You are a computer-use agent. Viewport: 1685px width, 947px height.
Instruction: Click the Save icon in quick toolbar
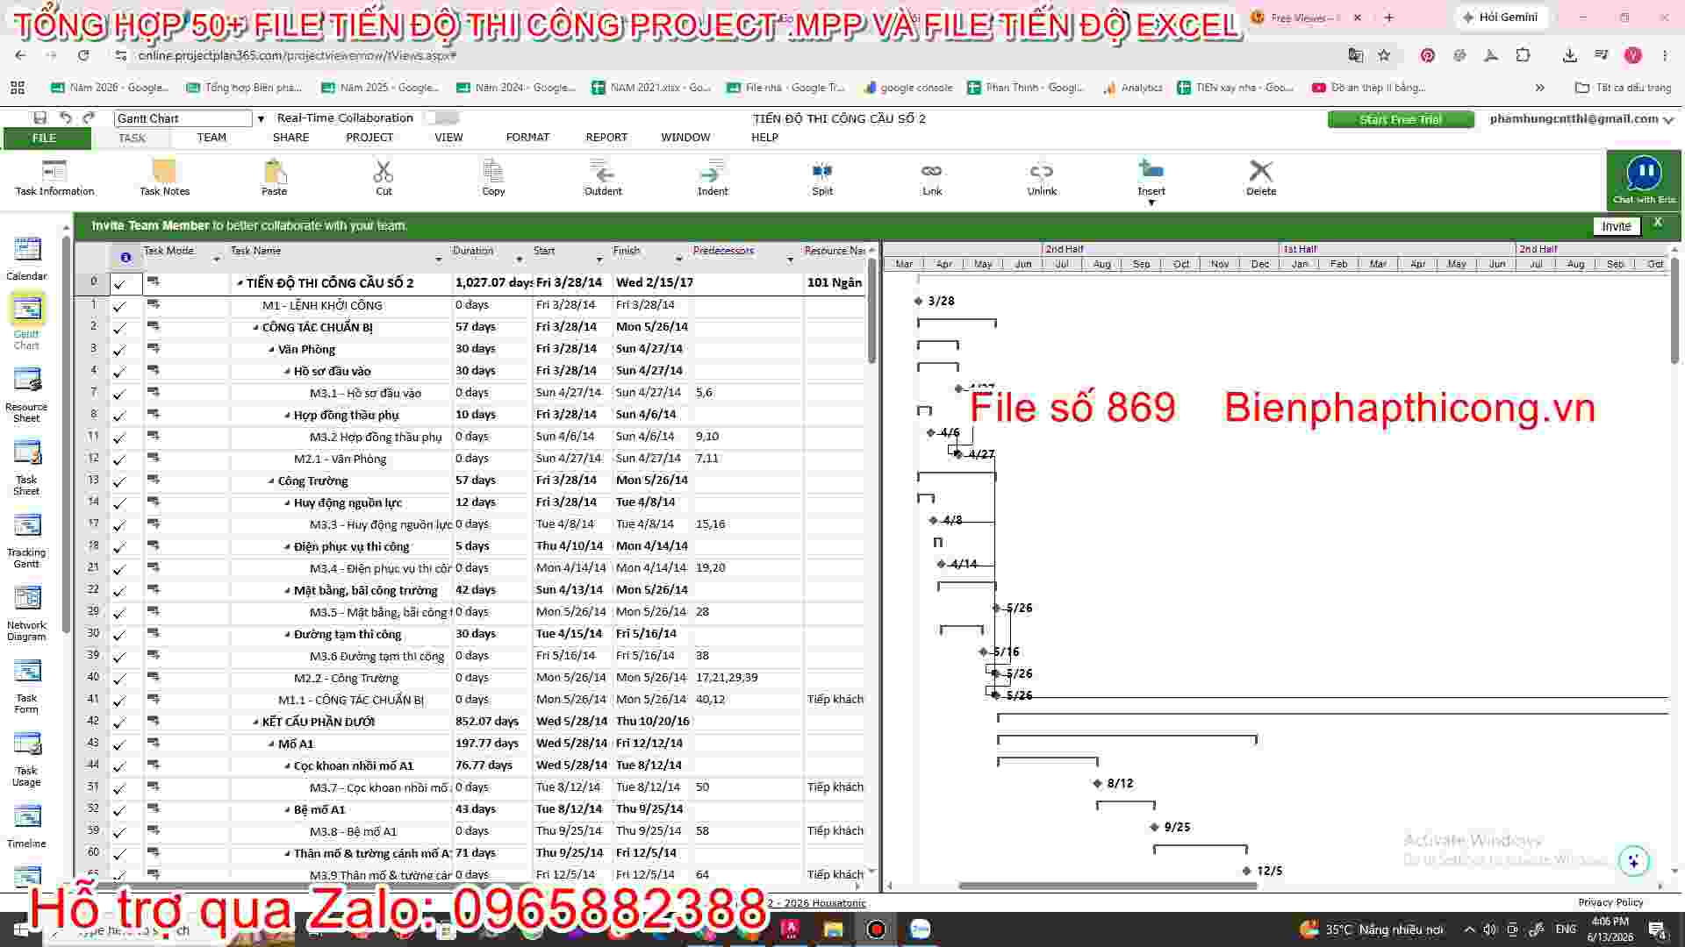(x=39, y=117)
